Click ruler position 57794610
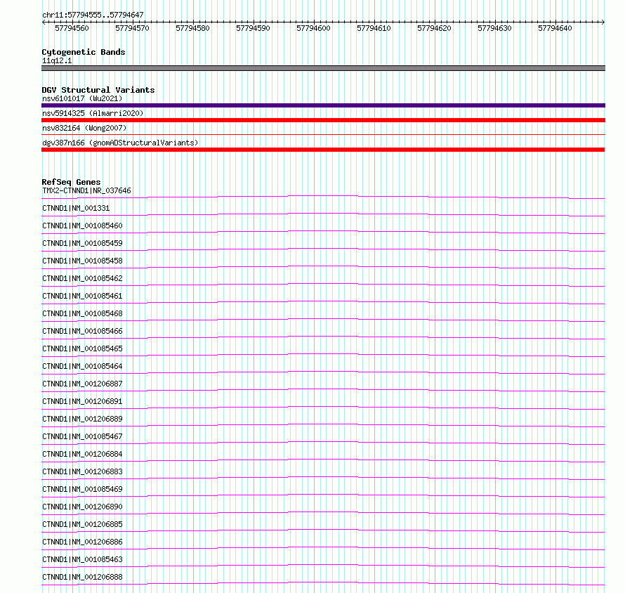Image resolution: width=625 pixels, height=593 pixels. tap(374, 28)
